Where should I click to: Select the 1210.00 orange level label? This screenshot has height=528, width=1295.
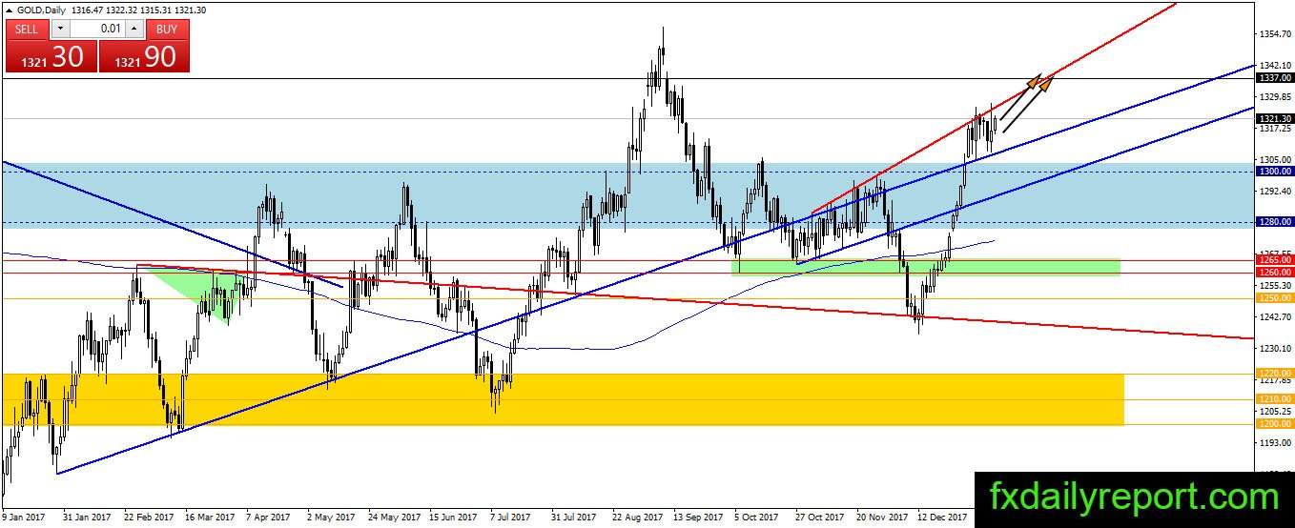tap(1274, 399)
